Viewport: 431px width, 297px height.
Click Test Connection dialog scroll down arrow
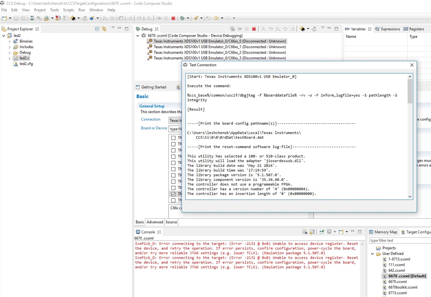point(410,197)
